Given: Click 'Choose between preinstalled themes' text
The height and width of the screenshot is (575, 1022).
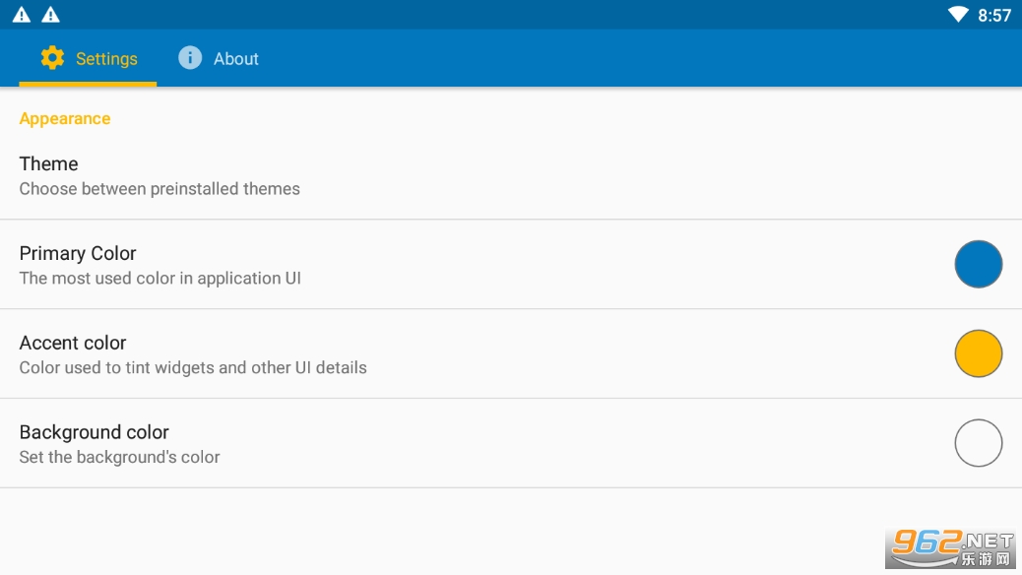Looking at the screenshot, I should tap(160, 189).
